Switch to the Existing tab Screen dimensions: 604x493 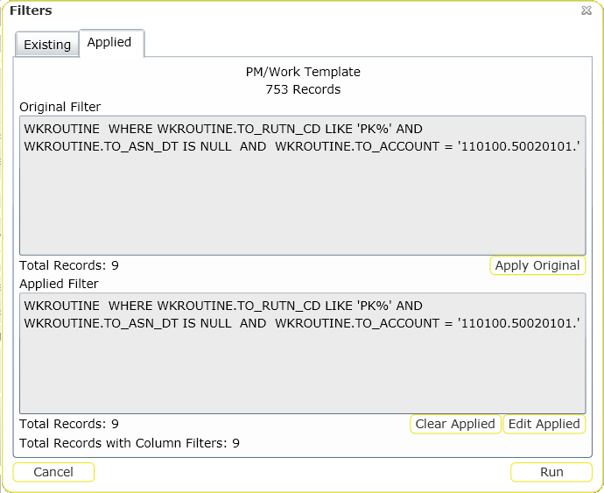pos(47,45)
